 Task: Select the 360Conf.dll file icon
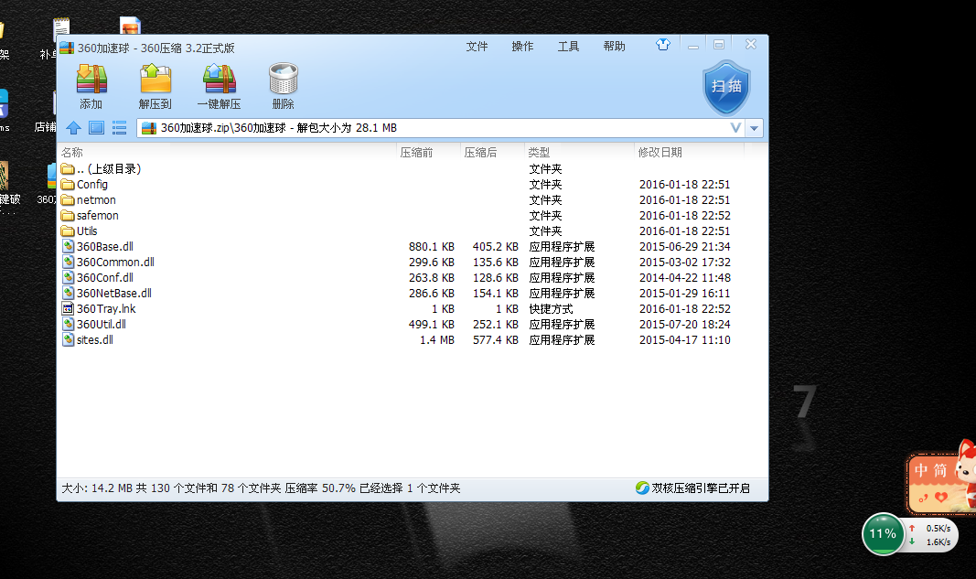coord(68,278)
